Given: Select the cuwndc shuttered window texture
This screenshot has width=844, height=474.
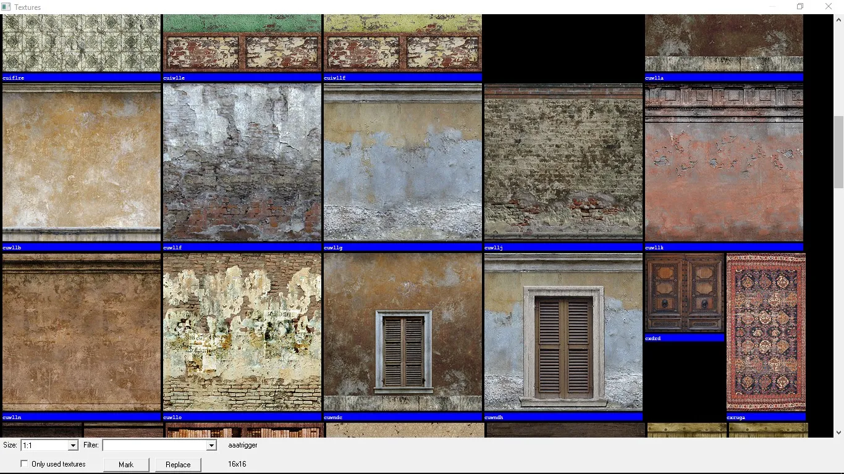Looking at the screenshot, I should [x=403, y=332].
